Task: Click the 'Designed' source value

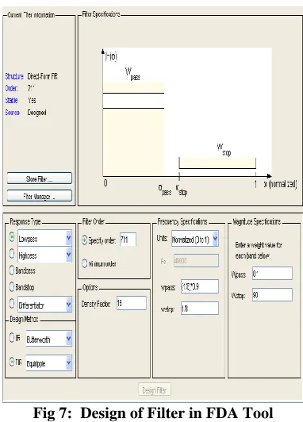Action: [x=36, y=113]
